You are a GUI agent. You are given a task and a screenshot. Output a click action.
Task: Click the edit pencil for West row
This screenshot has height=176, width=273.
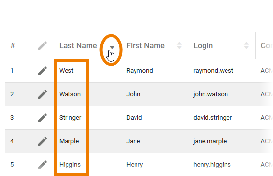pos(43,71)
